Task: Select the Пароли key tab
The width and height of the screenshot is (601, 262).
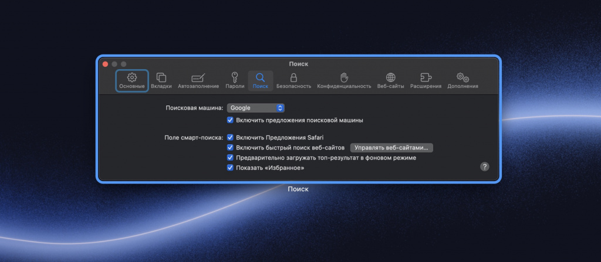Action: pyautogui.click(x=235, y=81)
